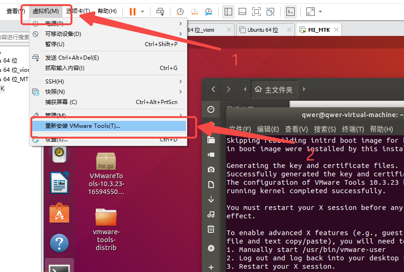Open Trash in the files sidebar
The width and height of the screenshot is (404, 272).
[211, 229]
